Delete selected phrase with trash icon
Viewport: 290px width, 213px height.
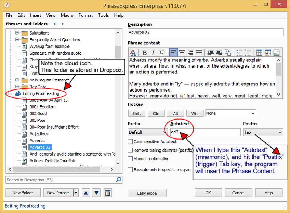tap(108, 193)
